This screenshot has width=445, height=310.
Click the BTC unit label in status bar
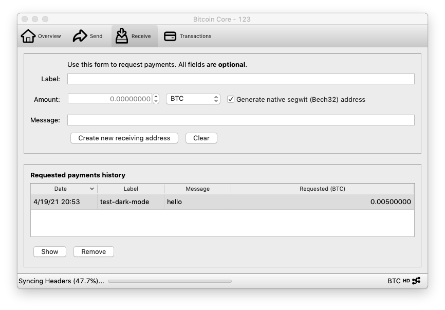[394, 281]
